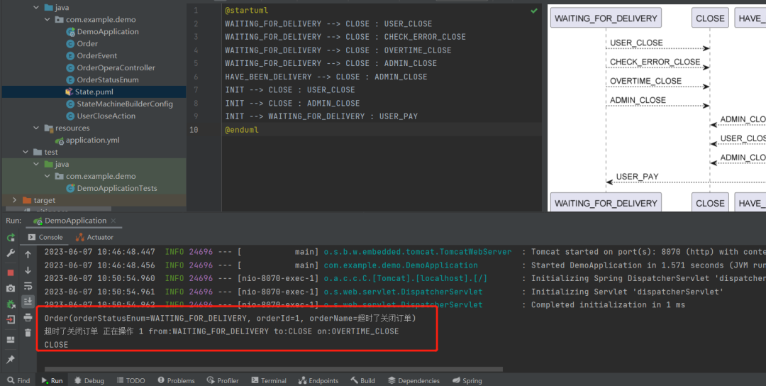The height and width of the screenshot is (386, 766).
Task: Stop the running application with red square
Action: coord(11,272)
